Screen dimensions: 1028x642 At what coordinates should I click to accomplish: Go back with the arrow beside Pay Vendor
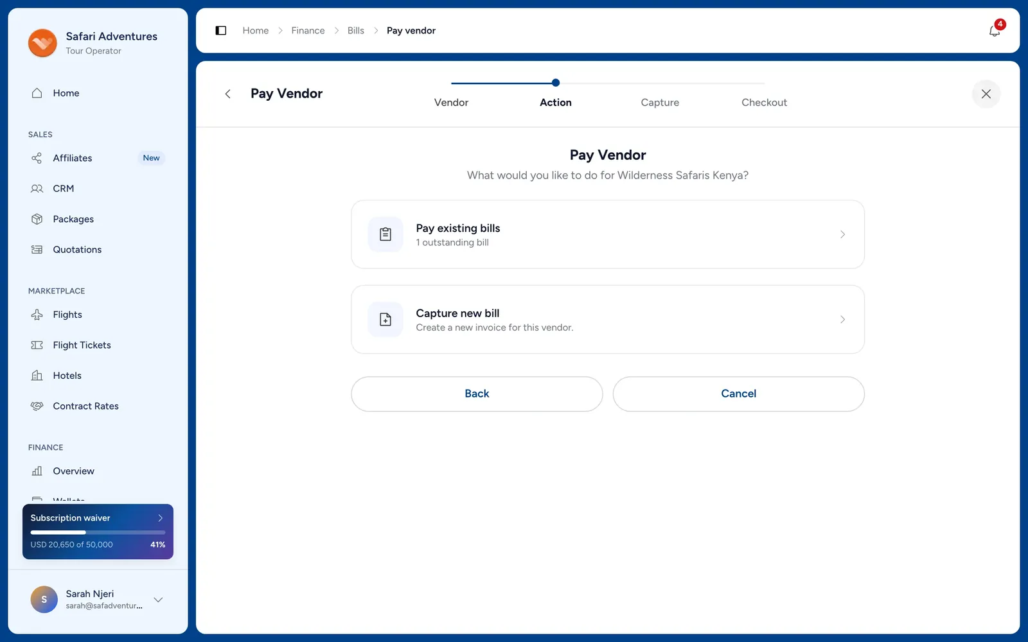pyautogui.click(x=227, y=94)
